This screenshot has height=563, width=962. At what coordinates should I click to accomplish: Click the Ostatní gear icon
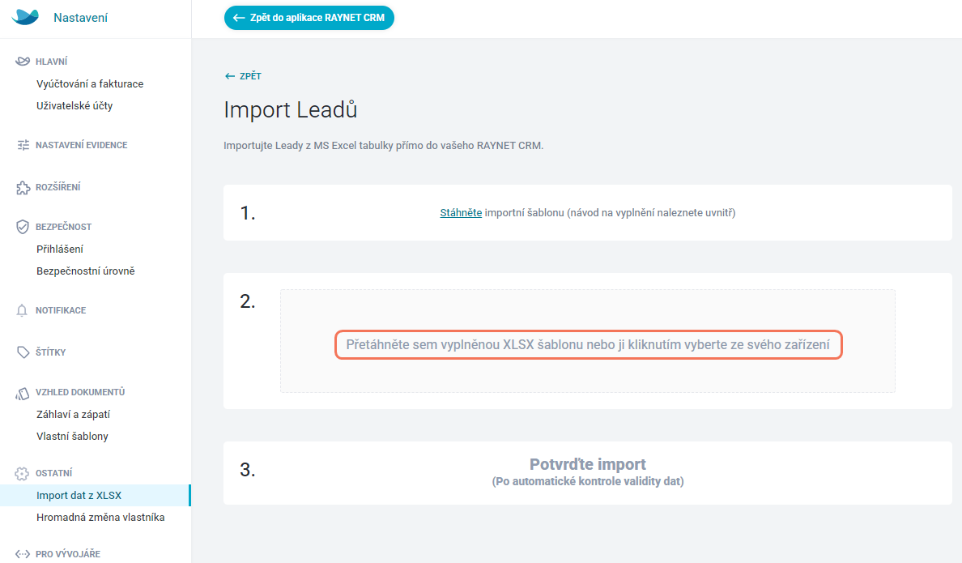pyautogui.click(x=22, y=473)
